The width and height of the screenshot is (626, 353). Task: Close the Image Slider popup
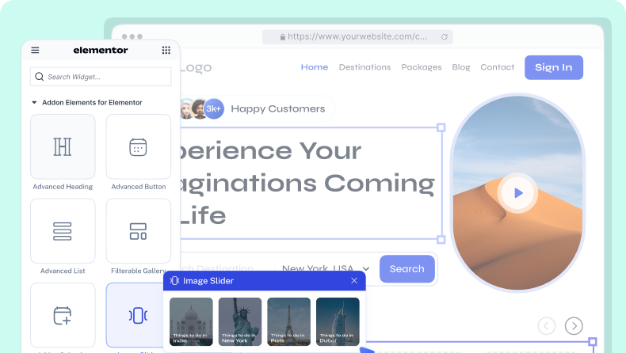354,281
